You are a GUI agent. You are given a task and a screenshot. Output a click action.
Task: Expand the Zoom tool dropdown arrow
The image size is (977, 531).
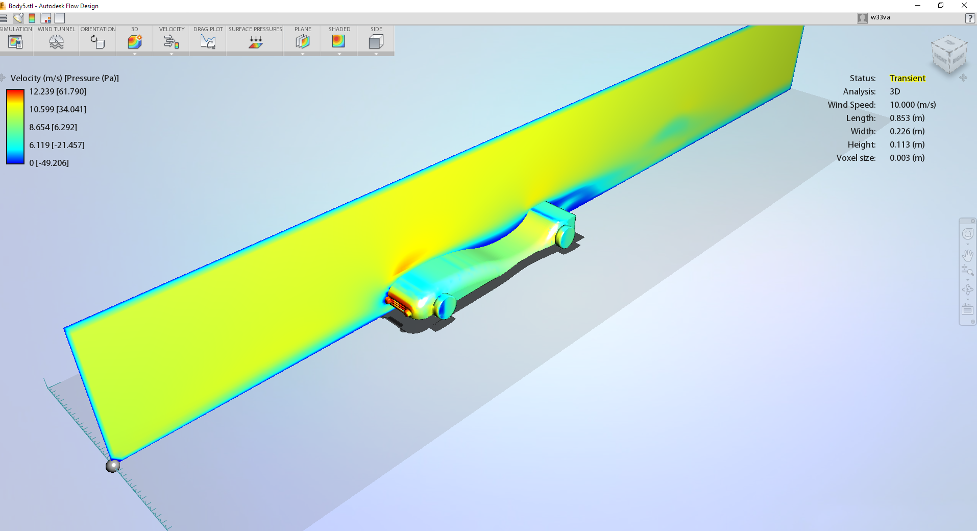point(967,280)
